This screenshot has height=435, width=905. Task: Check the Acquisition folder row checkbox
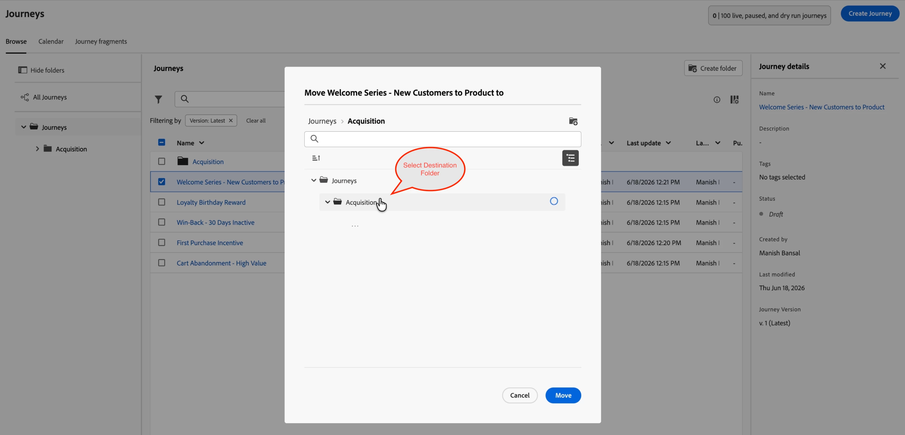click(x=162, y=161)
